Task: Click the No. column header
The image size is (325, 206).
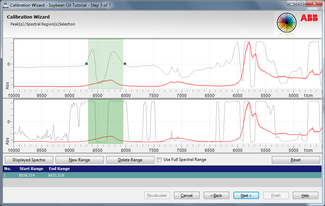Action: click(x=8, y=169)
